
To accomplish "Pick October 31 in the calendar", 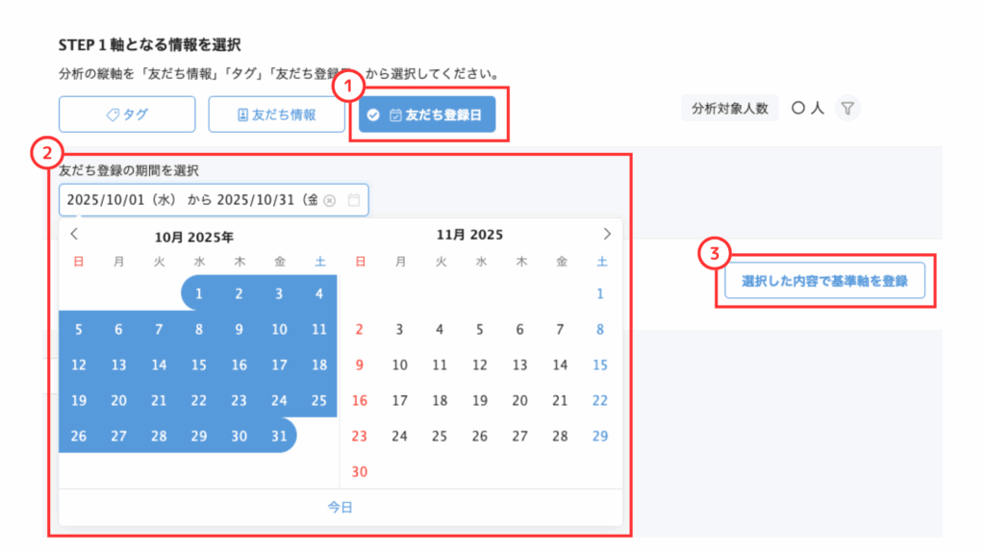I will [279, 436].
